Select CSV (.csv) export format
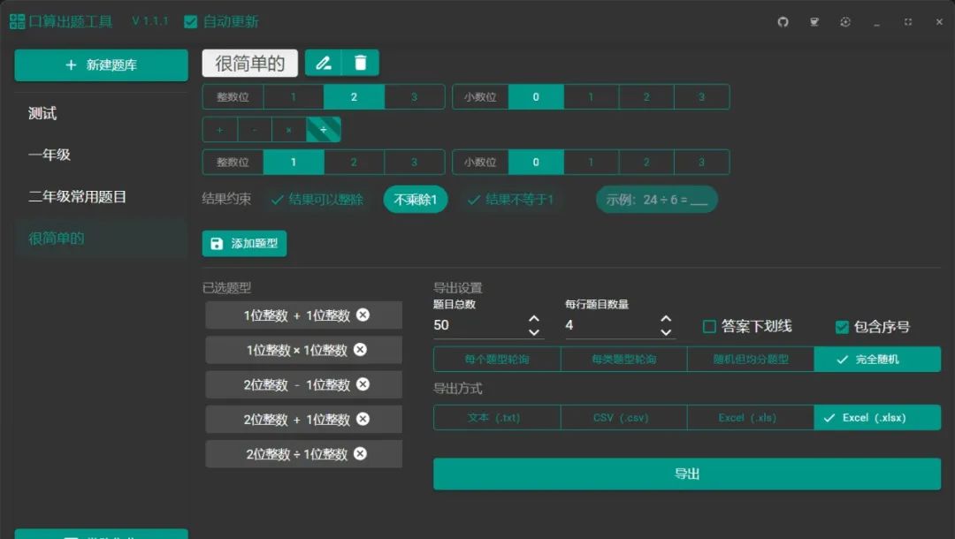955x539 pixels. point(623,418)
